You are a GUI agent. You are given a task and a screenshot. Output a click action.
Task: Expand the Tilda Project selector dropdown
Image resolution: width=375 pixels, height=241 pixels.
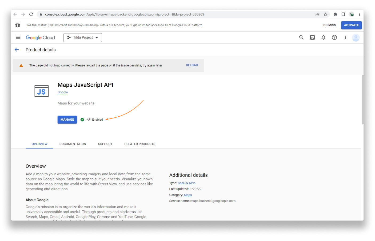tap(83, 37)
